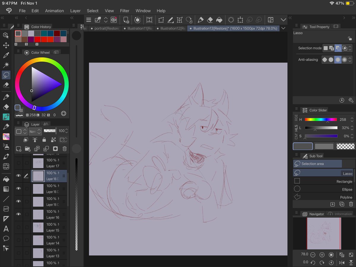Click the New raster layer icon

click(18, 149)
